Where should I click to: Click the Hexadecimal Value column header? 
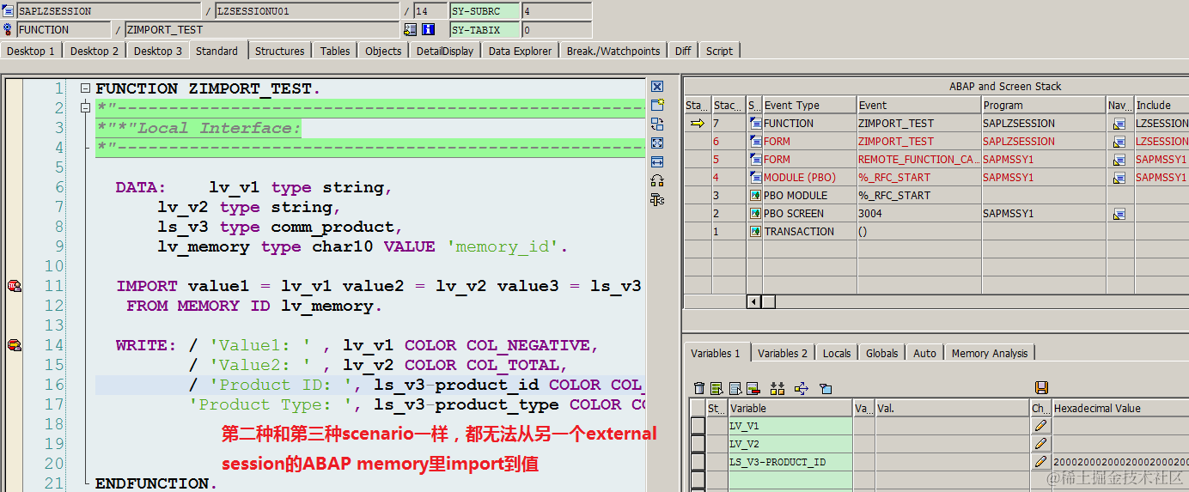(x=1120, y=408)
